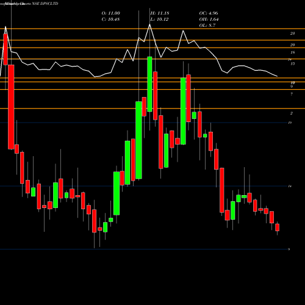Select the 'OC: 4.96' value
The image size is (305, 305).
coord(209,13)
